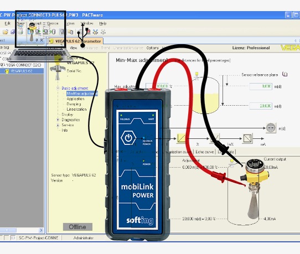Image resolution: width=300 pixels, height=254 pixels.
Task: Click the 20,000 m(d) distance field
Action: point(261,106)
